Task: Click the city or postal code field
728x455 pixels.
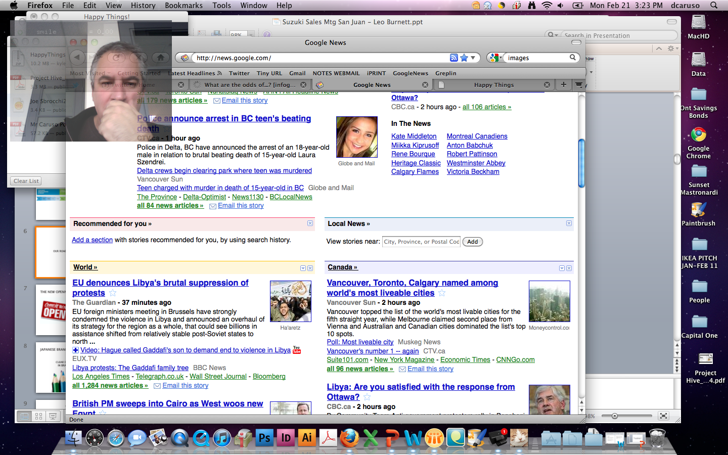Action: [x=421, y=242]
